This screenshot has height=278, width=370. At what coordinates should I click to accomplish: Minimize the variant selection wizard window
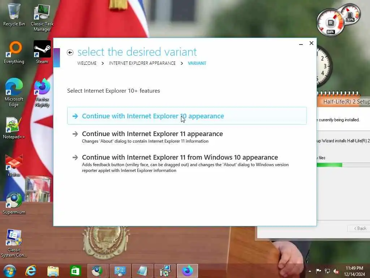click(x=301, y=44)
